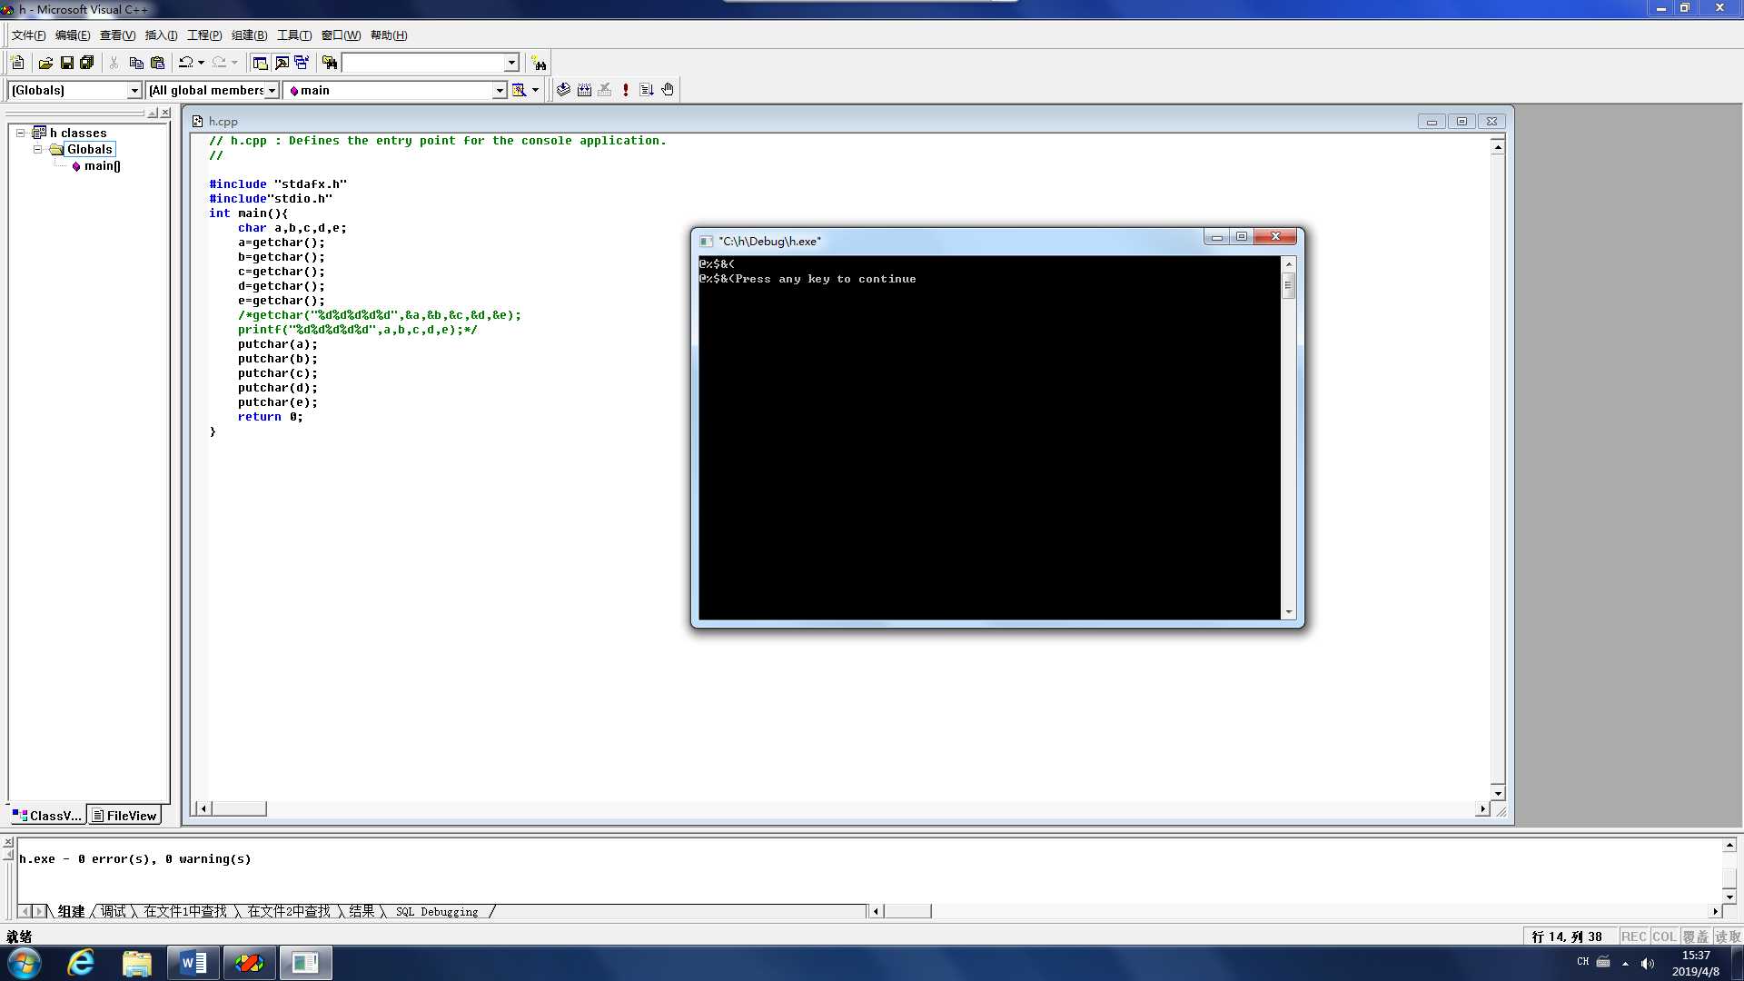1744x981 pixels.
Task: Open the 帮助(H) menu
Action: pos(389,35)
